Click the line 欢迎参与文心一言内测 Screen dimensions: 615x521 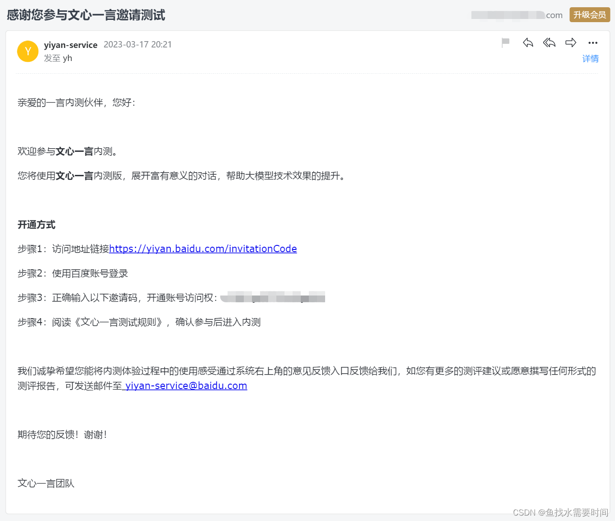68,151
